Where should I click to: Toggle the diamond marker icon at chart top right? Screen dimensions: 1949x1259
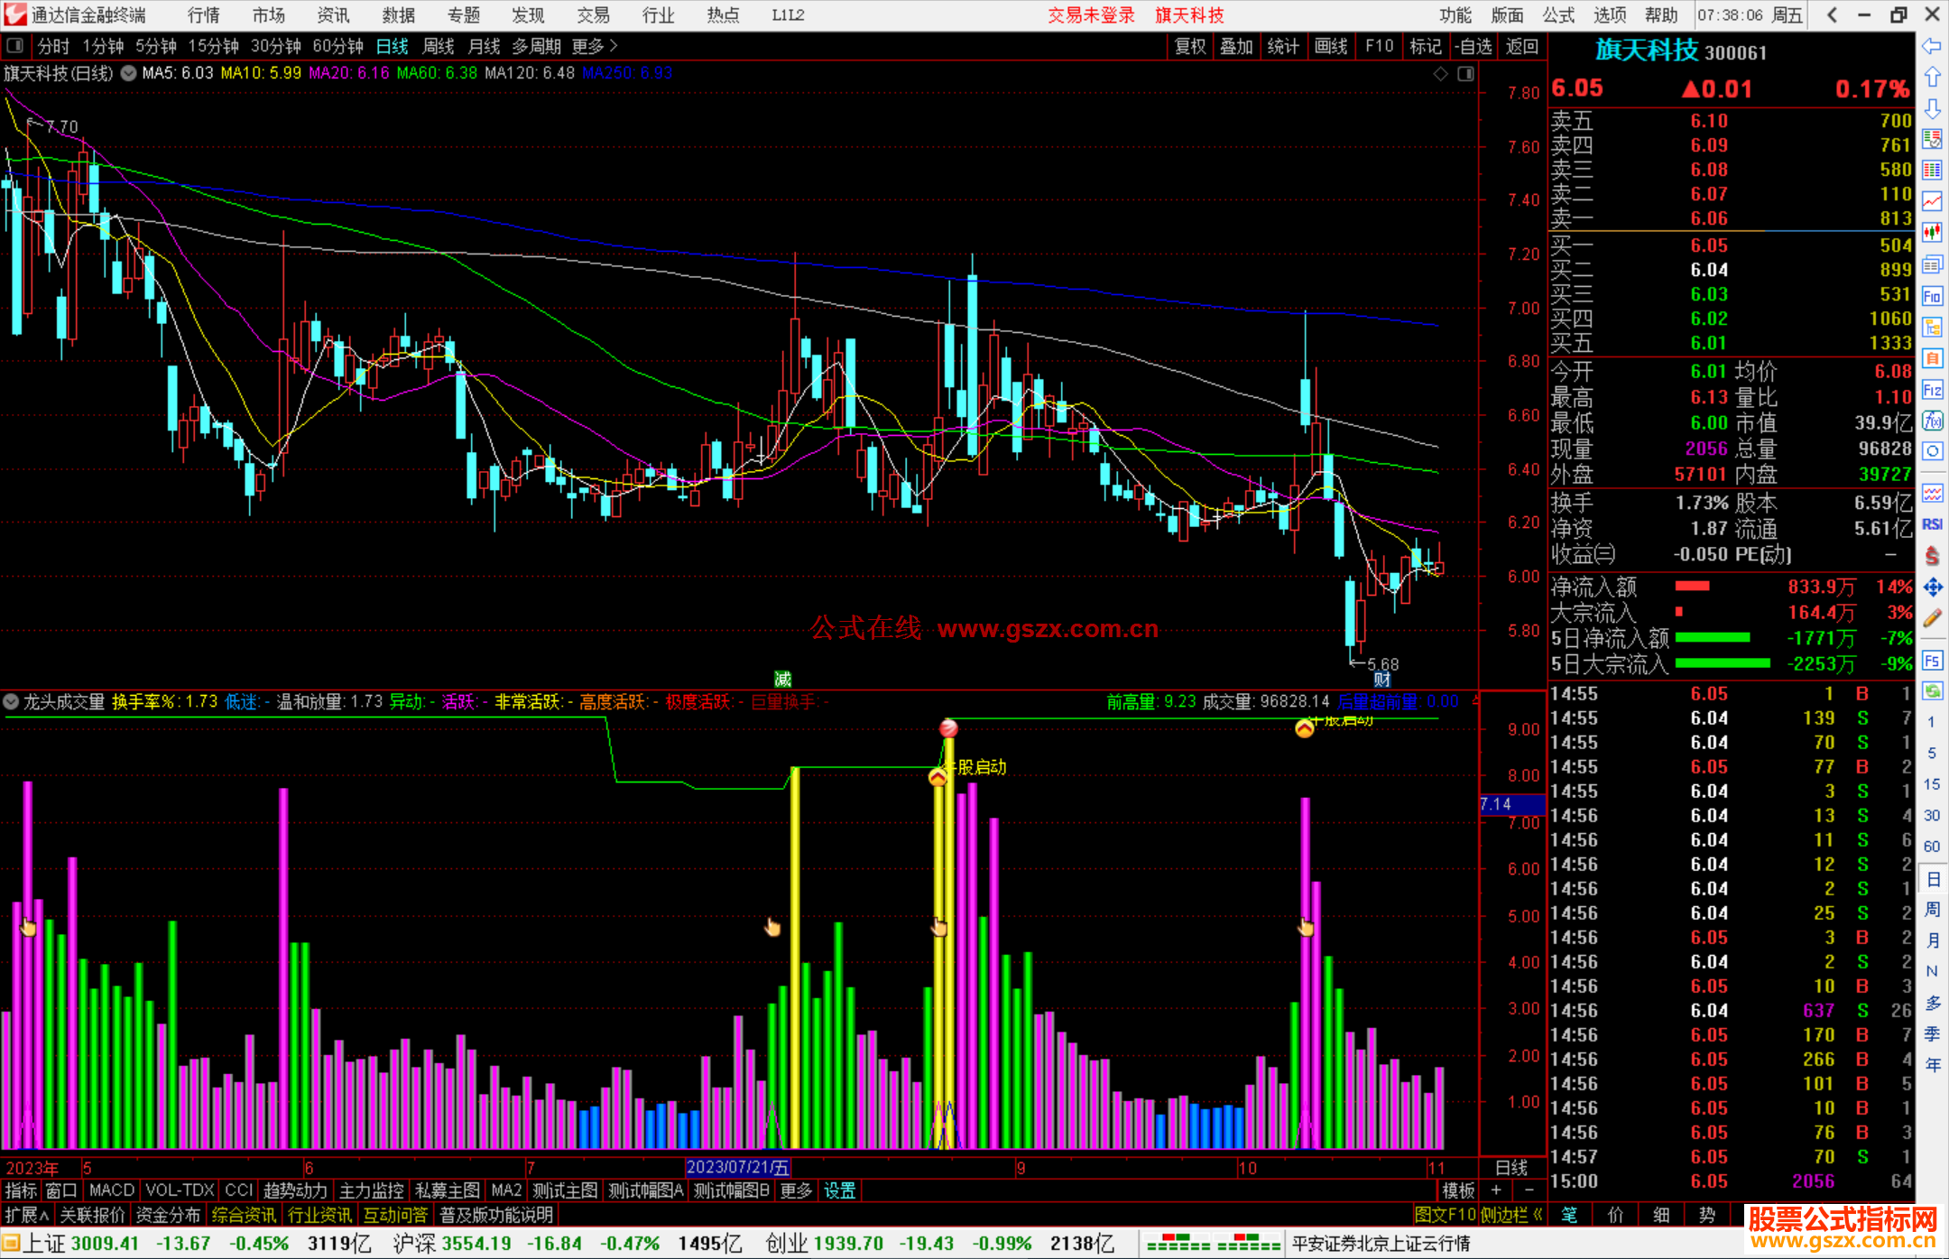[1440, 74]
